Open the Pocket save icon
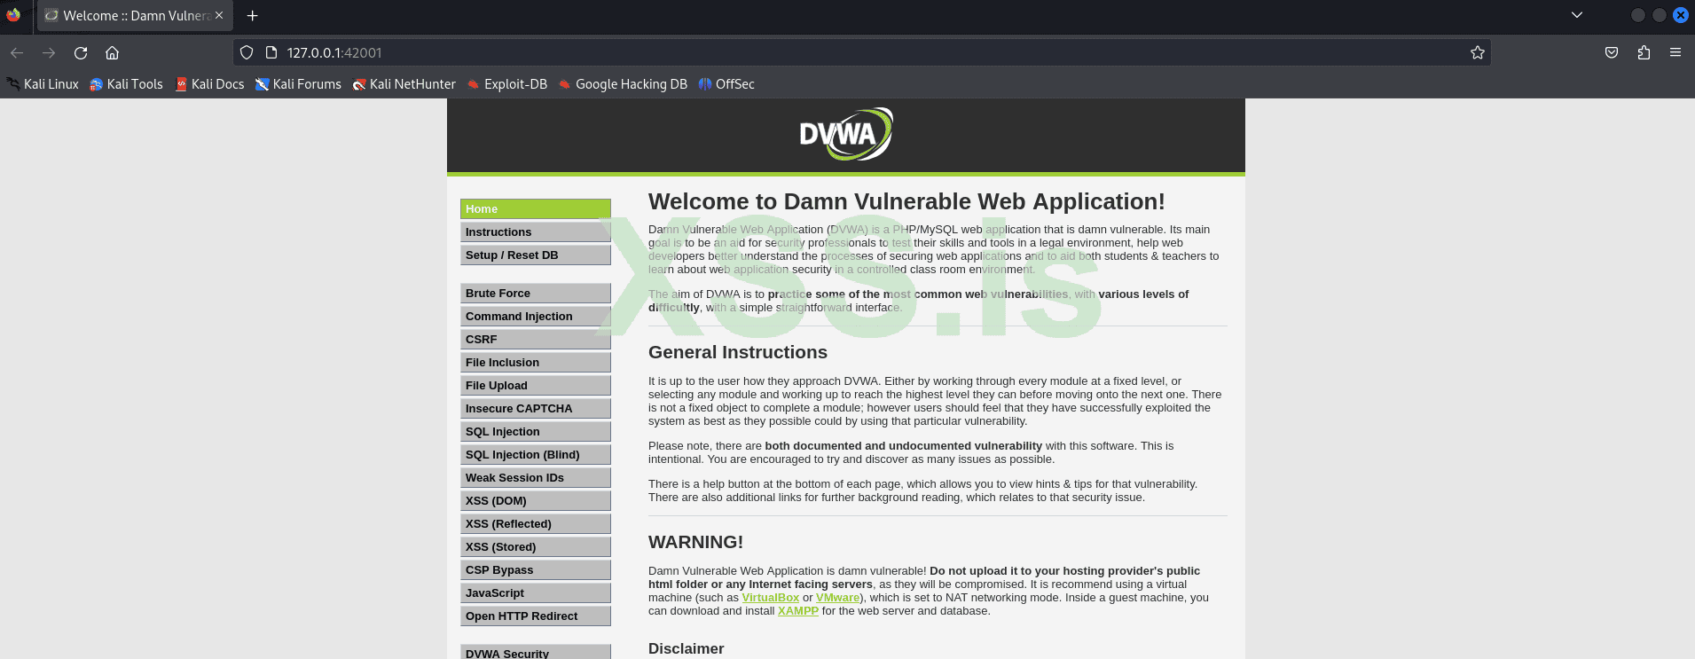Image resolution: width=1695 pixels, height=659 pixels. click(1612, 52)
